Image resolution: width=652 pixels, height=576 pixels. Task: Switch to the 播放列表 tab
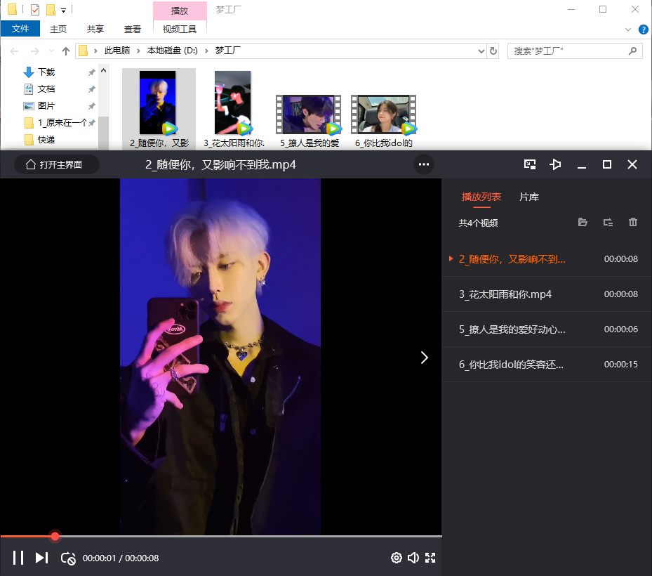pos(481,197)
